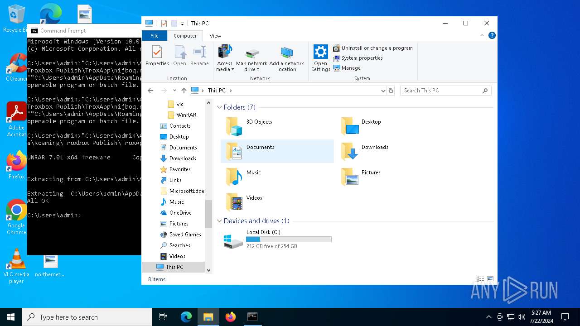Viewport: 580px width, 326px height.
Task: Collapse the ribbon with chevron
Action: (x=482, y=35)
